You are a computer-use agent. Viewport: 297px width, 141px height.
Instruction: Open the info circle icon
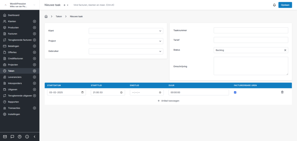[27, 137]
